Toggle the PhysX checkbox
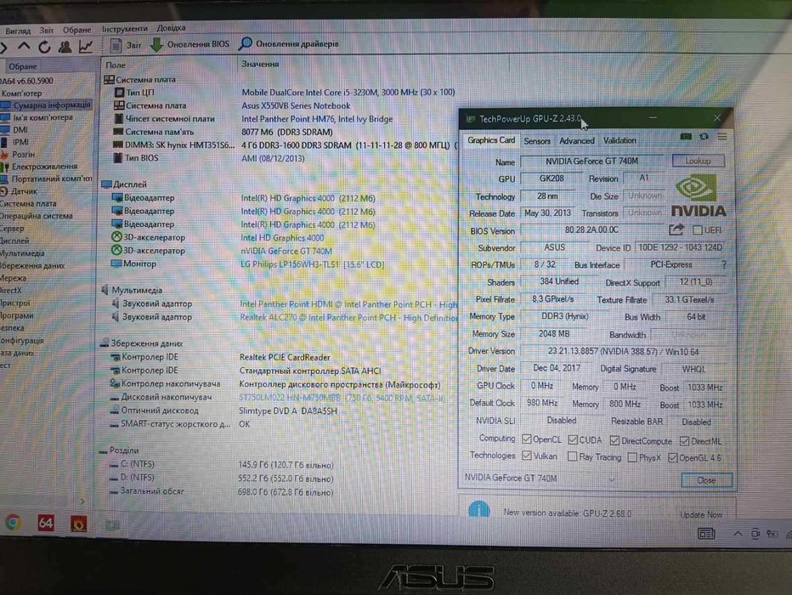Viewport: 792px width, 595px height. coord(632,457)
